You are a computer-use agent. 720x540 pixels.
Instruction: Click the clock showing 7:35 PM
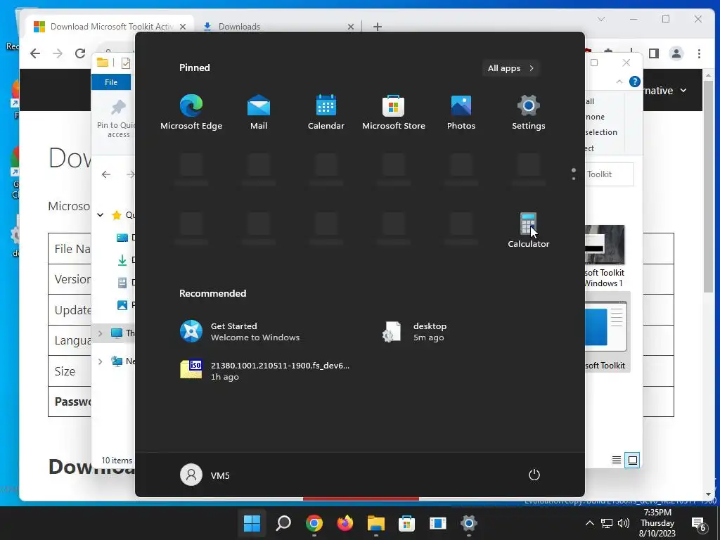point(657,523)
